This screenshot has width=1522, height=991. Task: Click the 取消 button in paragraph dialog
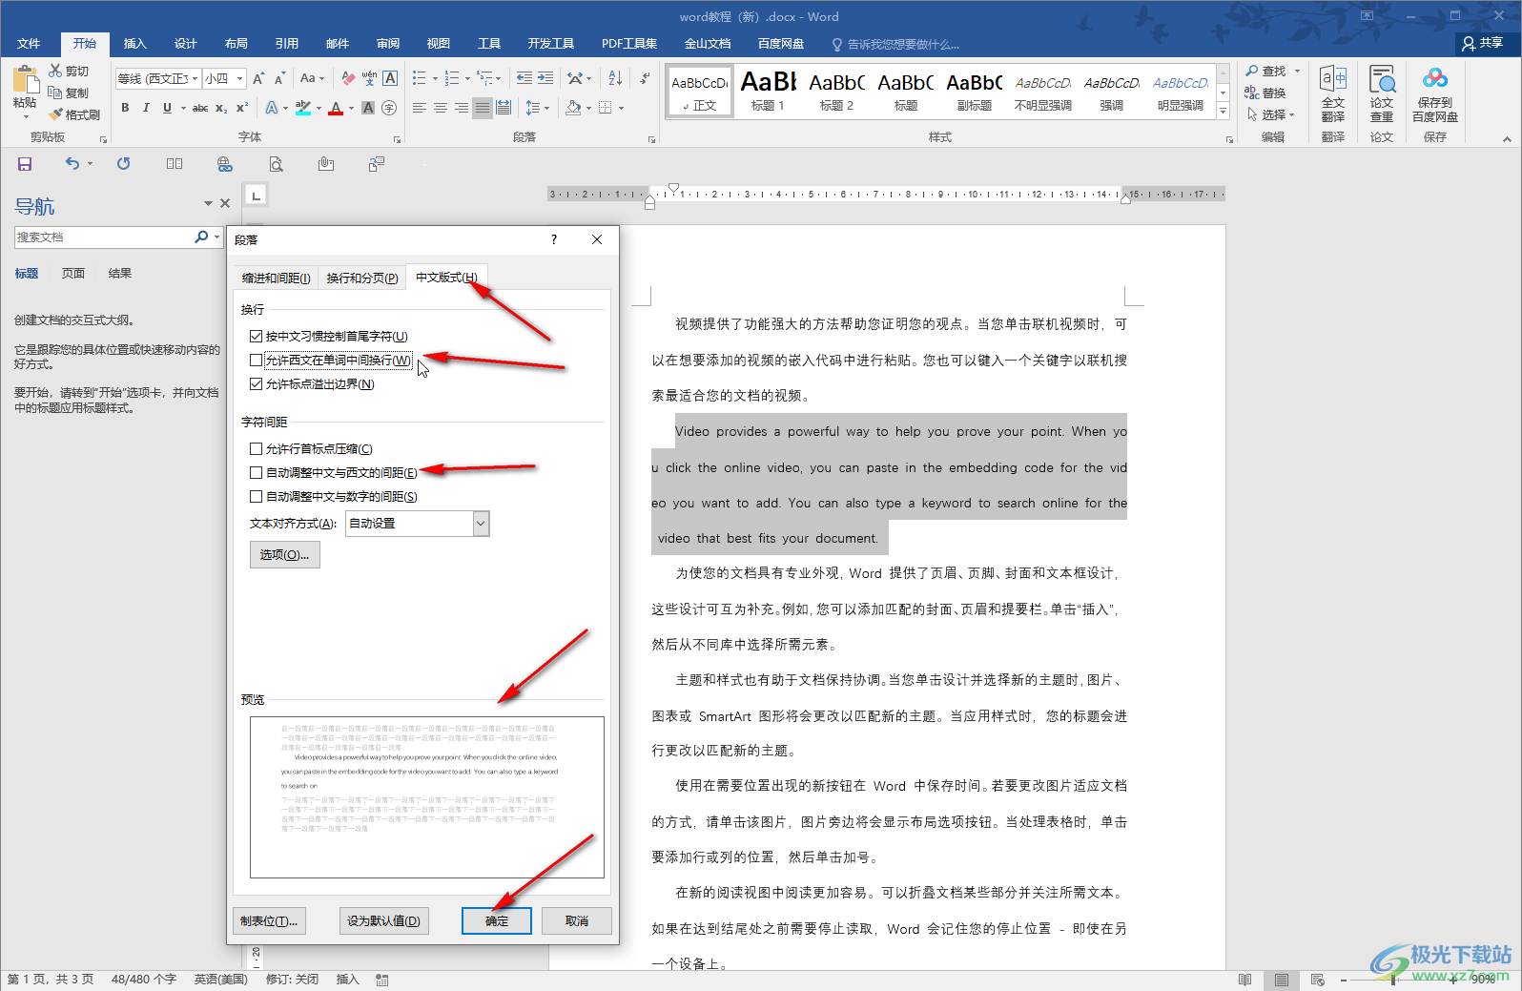tap(577, 920)
